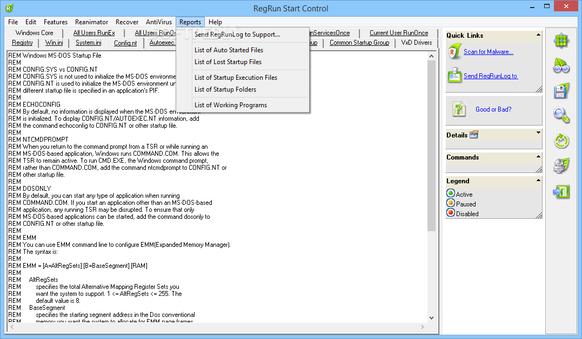582x339 pixels.
Task: Switch to the Windows Core tab
Action: [x=35, y=33]
